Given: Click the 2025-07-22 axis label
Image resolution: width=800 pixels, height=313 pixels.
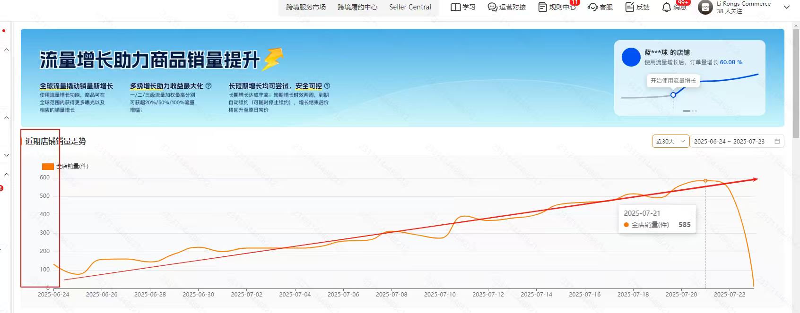Looking at the screenshot, I should pyautogui.click(x=730, y=294).
